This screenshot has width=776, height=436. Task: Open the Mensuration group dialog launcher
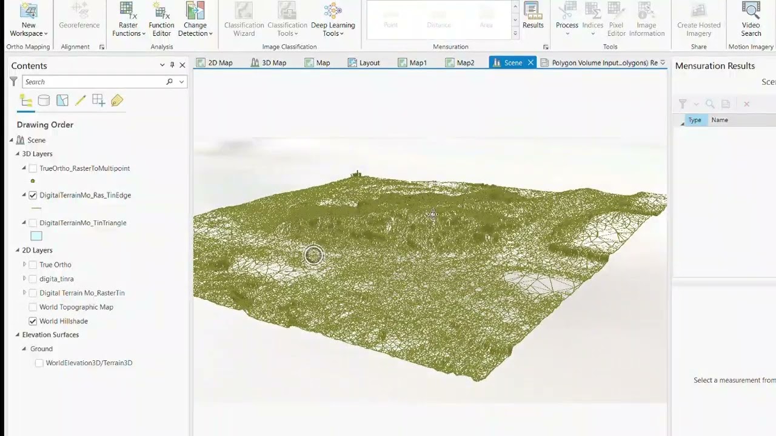click(x=546, y=47)
